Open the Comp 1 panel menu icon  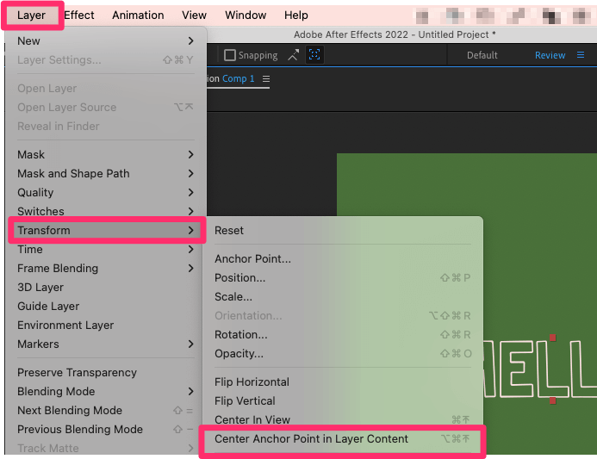(266, 78)
